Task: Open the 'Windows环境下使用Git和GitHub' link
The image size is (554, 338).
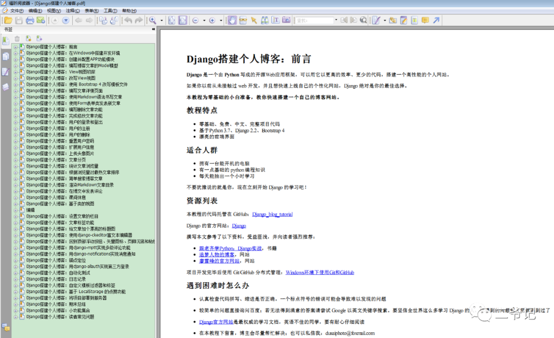Action: 320,272
